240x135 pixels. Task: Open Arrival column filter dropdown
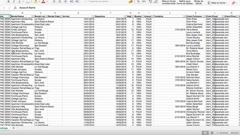[93, 16]
